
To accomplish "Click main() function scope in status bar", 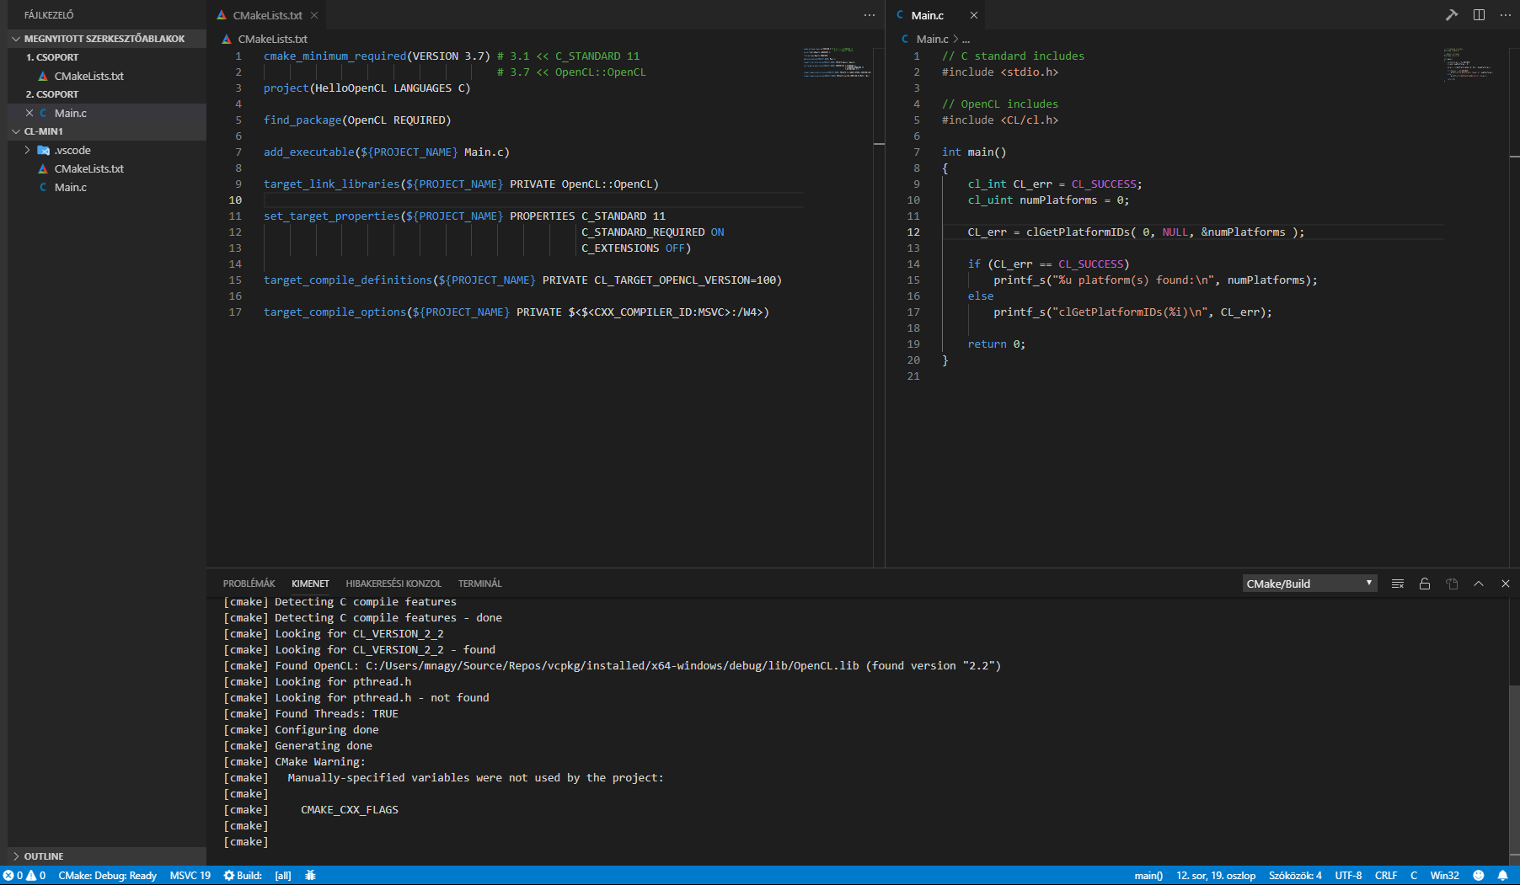I will (1148, 876).
